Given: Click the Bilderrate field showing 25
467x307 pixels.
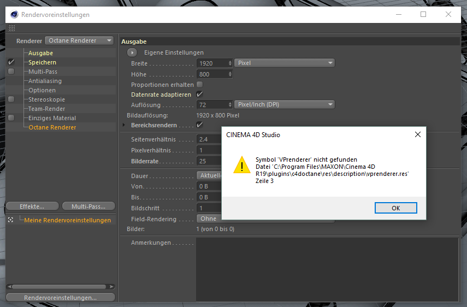Looking at the screenshot, I should 209,161.
